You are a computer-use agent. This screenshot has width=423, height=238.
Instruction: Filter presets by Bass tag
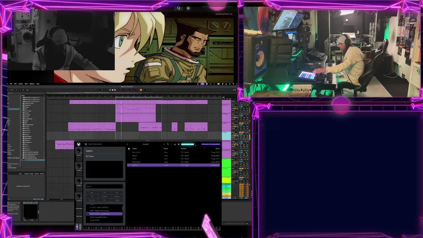(x=92, y=193)
